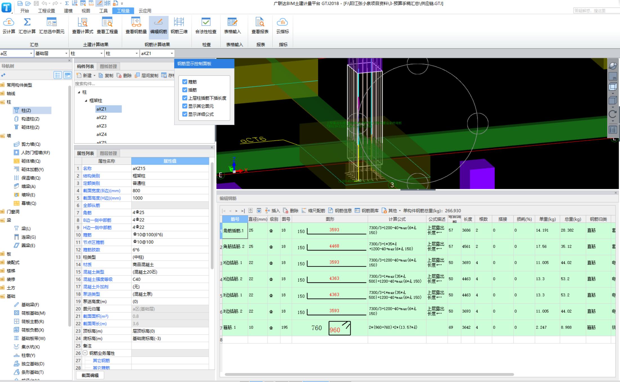Click the 计算公式 column header

pos(397,219)
